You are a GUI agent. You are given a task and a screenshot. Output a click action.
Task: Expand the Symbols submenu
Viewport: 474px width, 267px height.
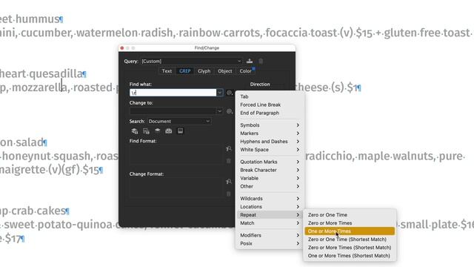pos(270,125)
